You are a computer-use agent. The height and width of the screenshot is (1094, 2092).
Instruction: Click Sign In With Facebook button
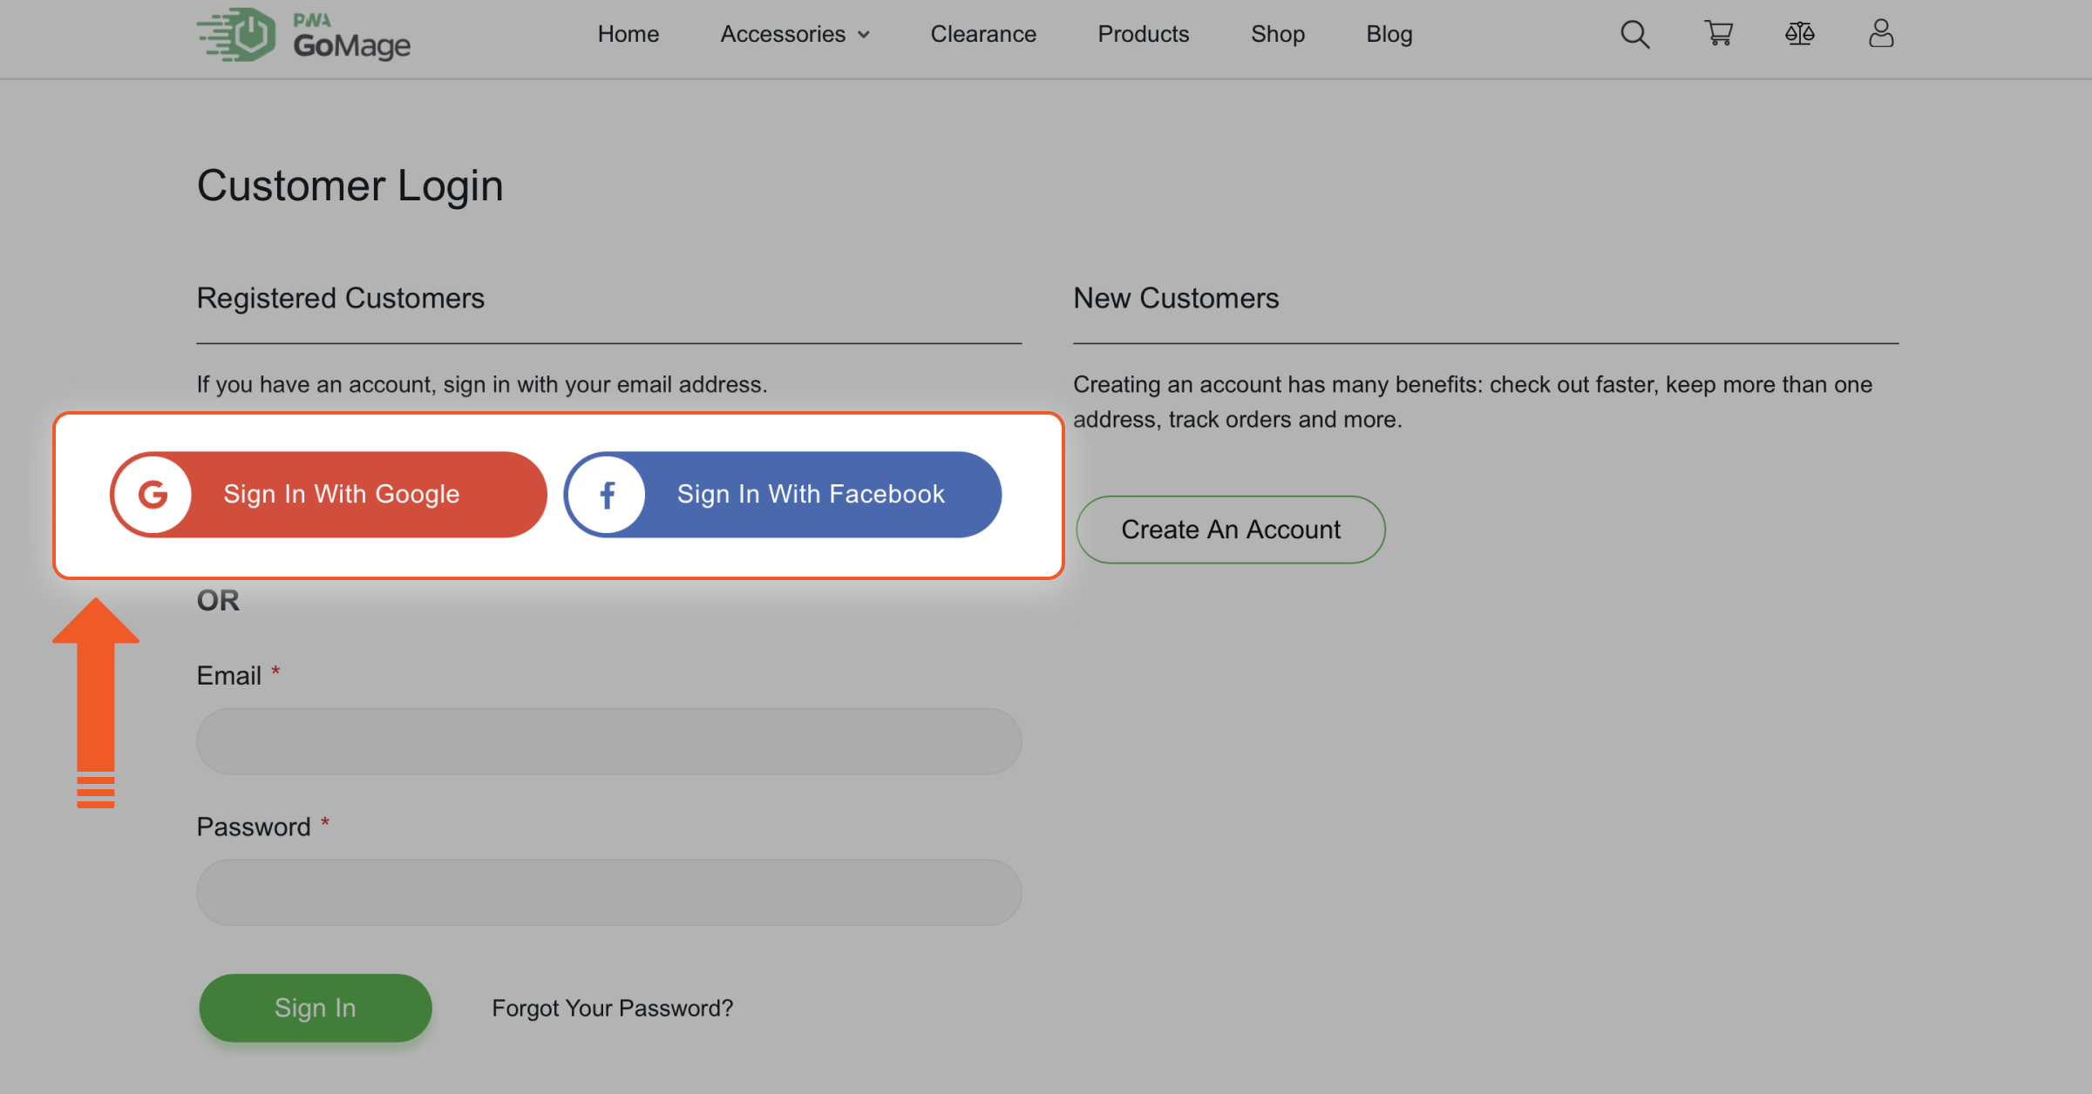tap(783, 494)
